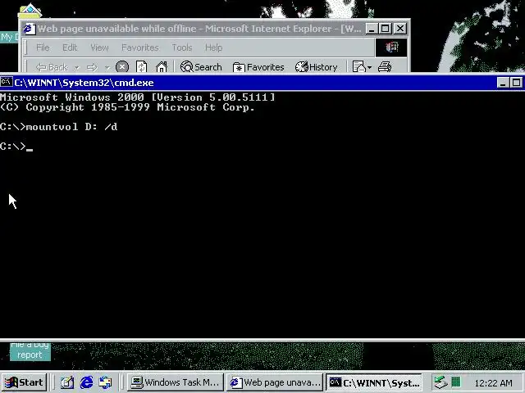The image size is (525, 393).
Task: Switch to Windows Task Manager taskbar button
Action: pyautogui.click(x=175, y=382)
